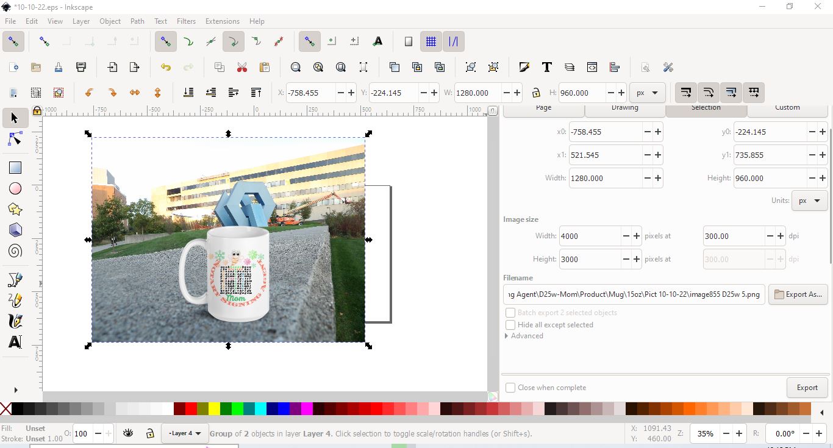Click the Cut scissors icon
This screenshot has height=448, width=833.
coord(242,67)
